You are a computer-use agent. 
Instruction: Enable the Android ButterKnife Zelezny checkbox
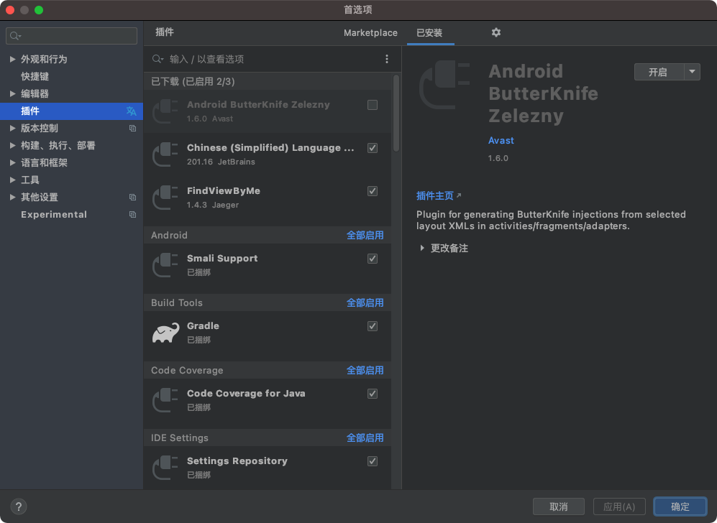tap(373, 104)
